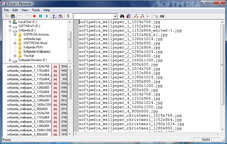227x144 pixels.
Task: Click editor line softpedia_wallpaper_christmas1_1280x800.jpg
Action: tap(130, 128)
